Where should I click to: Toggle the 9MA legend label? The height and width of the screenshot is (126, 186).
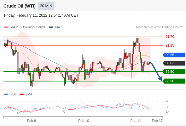pos(29,94)
